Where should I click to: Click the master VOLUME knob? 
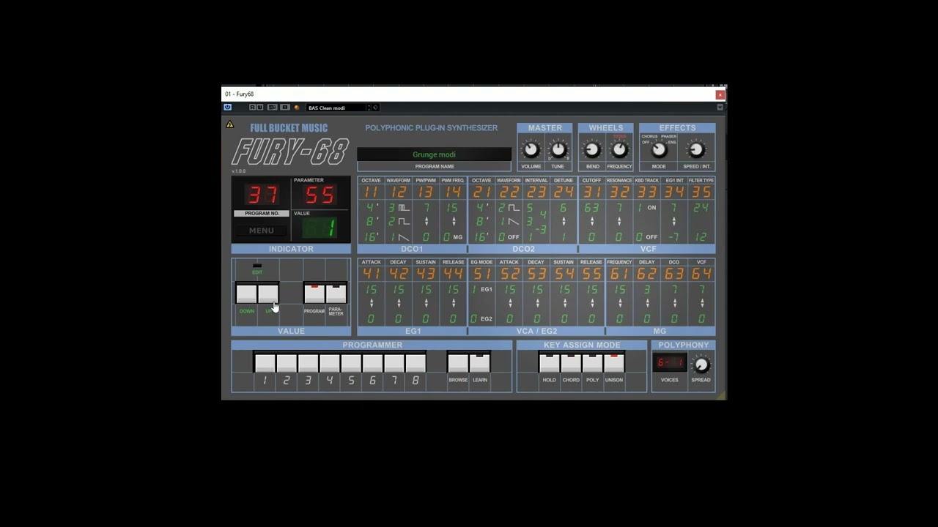click(x=531, y=150)
